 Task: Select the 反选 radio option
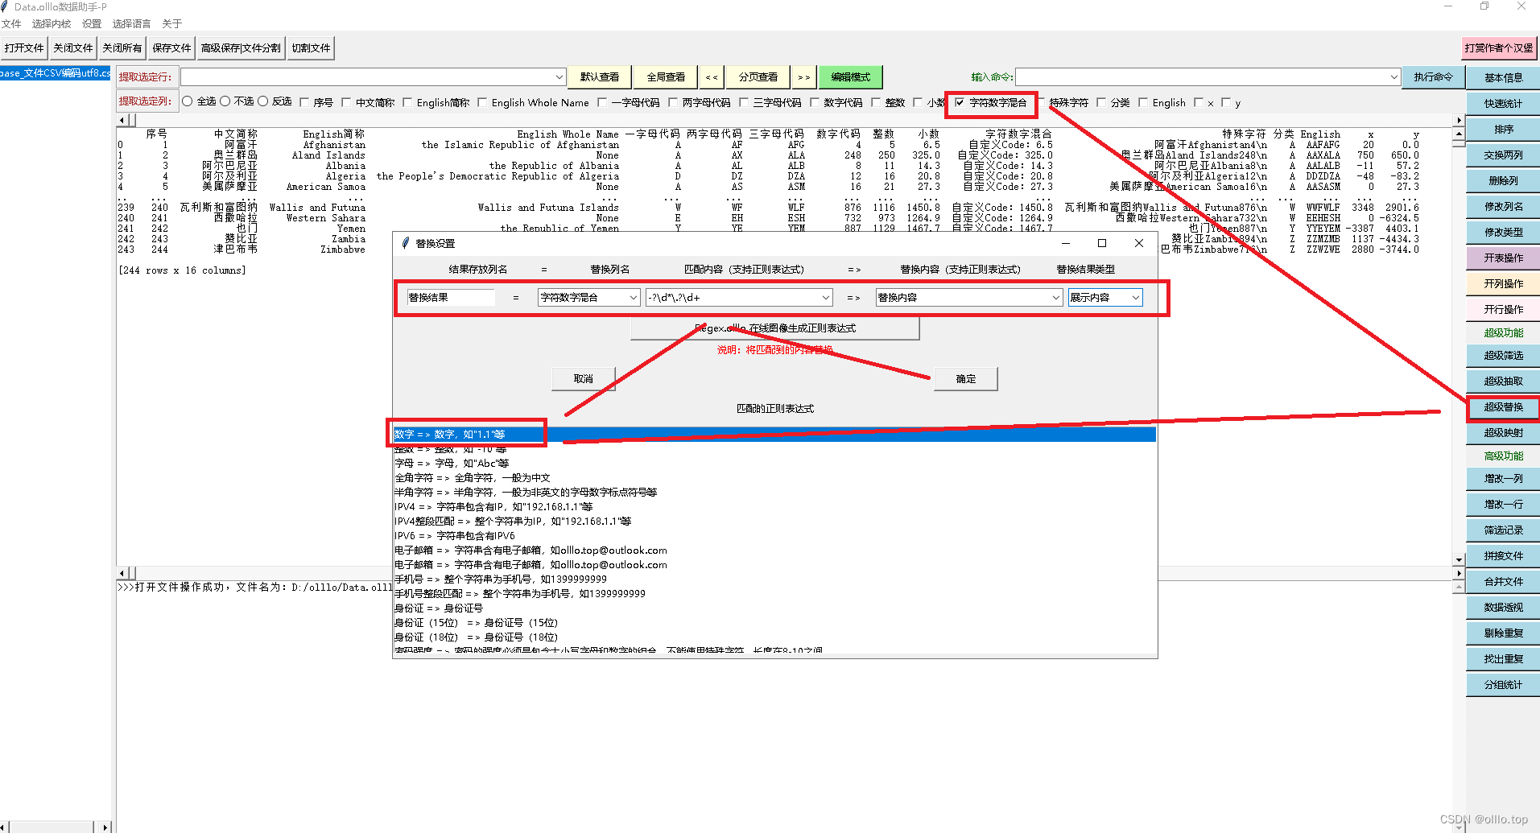pos(264,101)
